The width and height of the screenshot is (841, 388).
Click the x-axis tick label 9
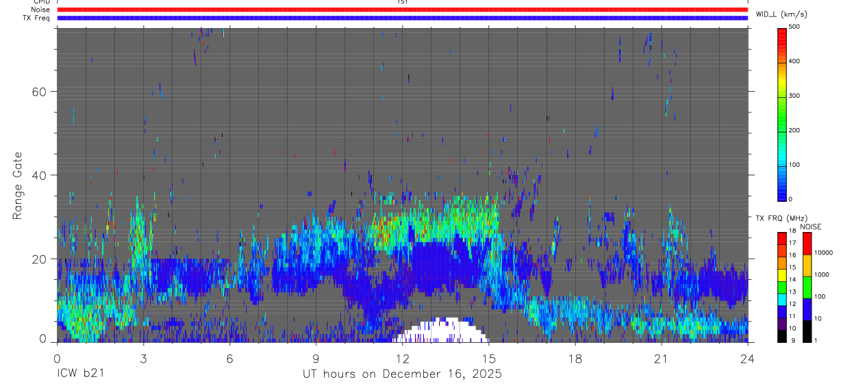click(x=316, y=358)
